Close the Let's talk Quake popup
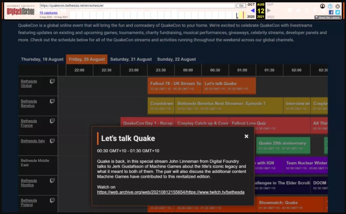 (246, 136)
